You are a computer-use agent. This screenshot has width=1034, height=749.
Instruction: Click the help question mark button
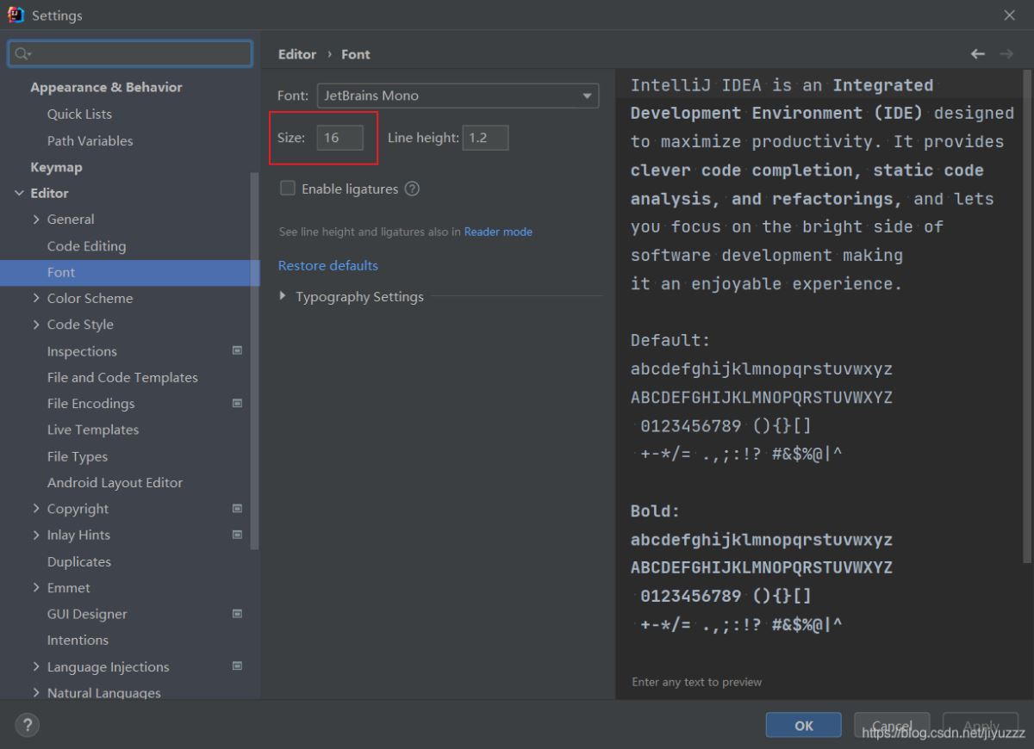tap(27, 725)
